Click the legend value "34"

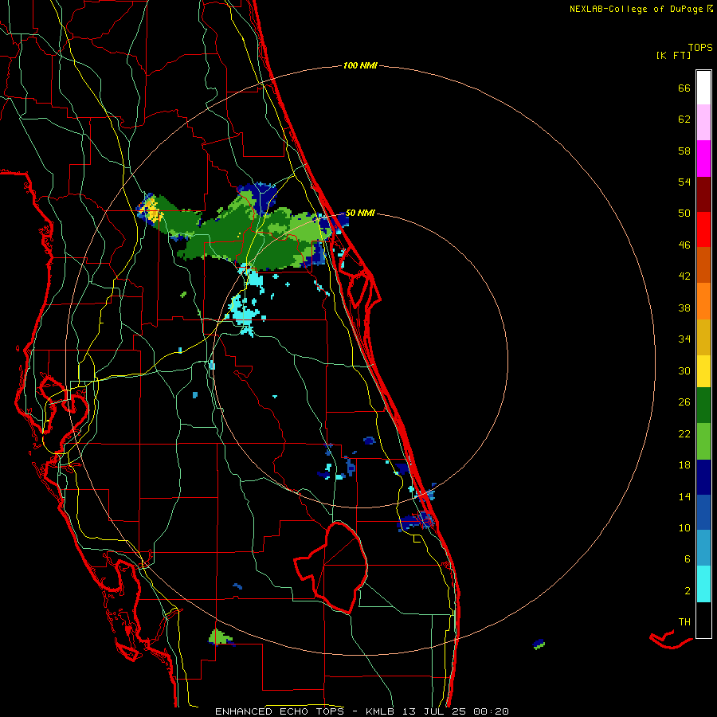tap(684, 339)
